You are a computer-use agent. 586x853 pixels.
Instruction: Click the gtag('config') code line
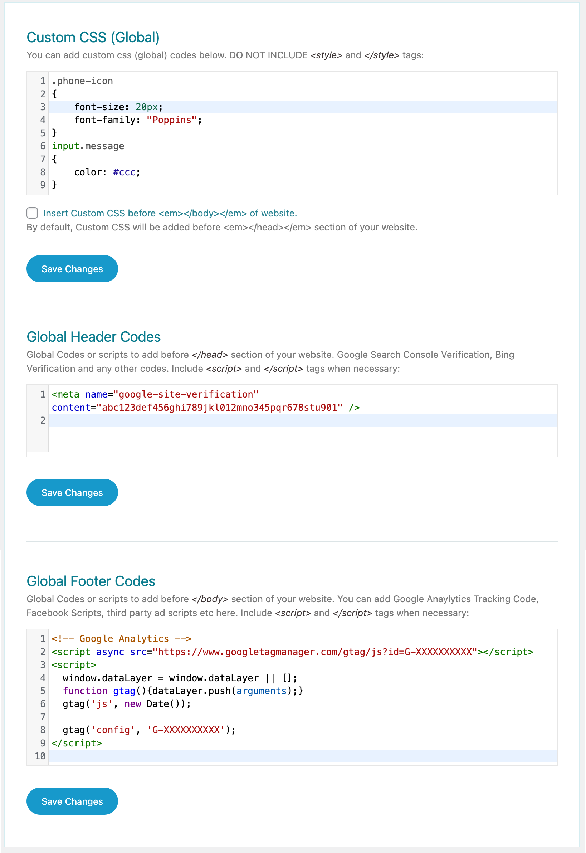[149, 730]
